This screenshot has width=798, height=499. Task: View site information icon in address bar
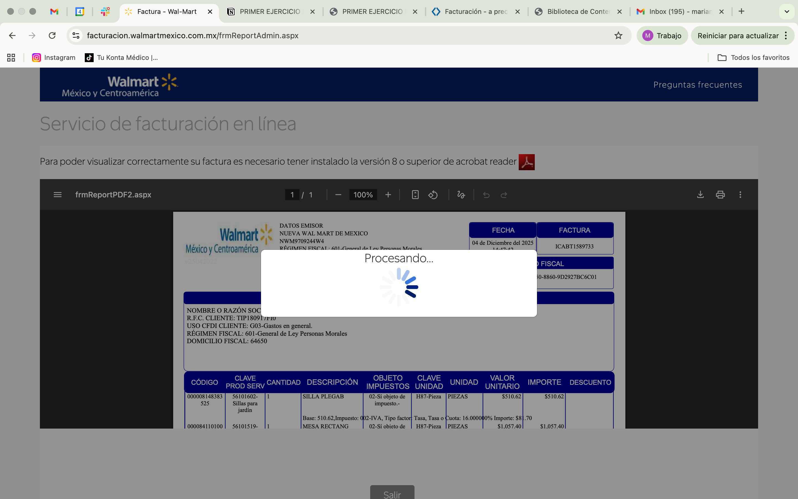[76, 35]
